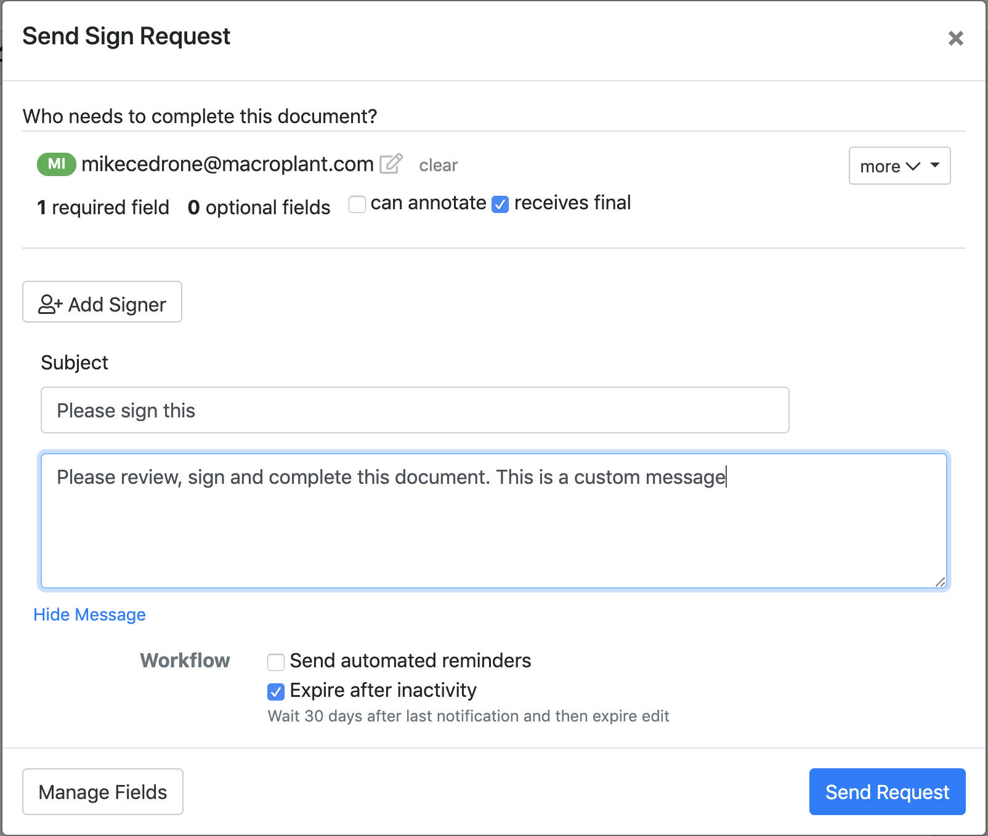Click the "1 required field" count
Screen dimensions: 988x836
click(x=103, y=207)
